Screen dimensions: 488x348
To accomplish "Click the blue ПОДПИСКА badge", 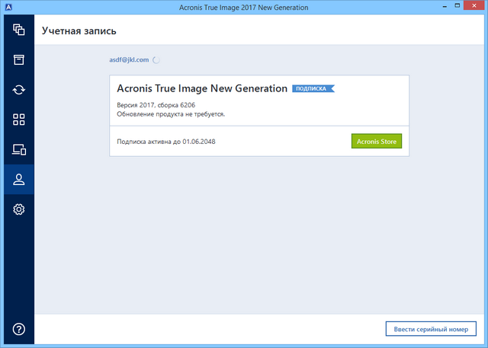I will [x=313, y=88].
